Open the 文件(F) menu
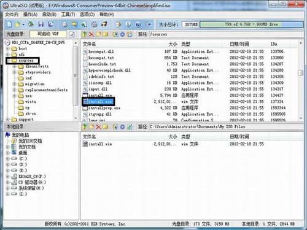The image size is (307, 230). tap(12, 15)
